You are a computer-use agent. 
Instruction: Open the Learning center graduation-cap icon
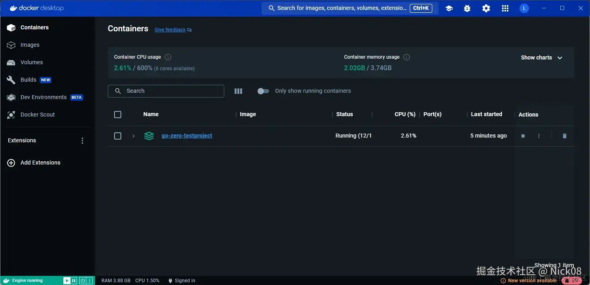449,8
